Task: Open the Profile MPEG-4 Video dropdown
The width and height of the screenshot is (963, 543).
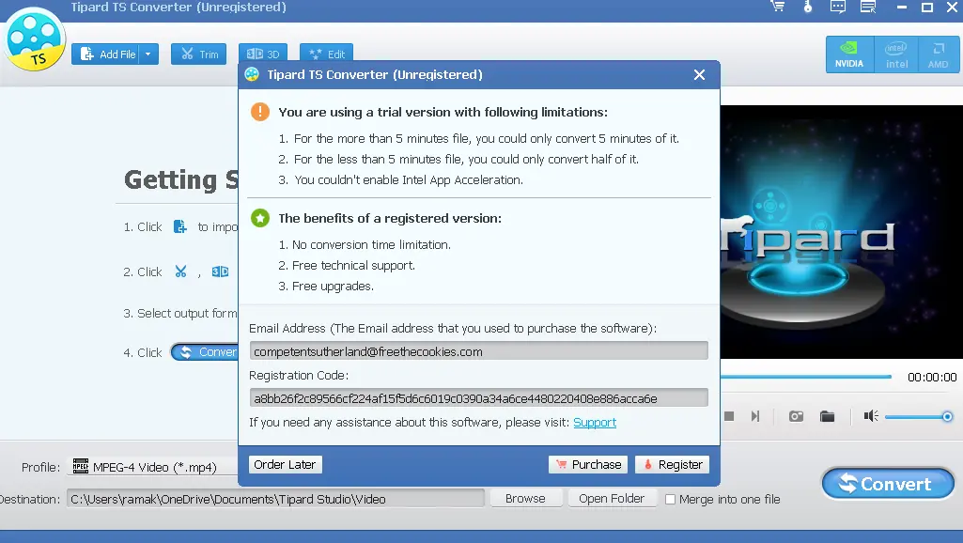Action: coord(150,467)
